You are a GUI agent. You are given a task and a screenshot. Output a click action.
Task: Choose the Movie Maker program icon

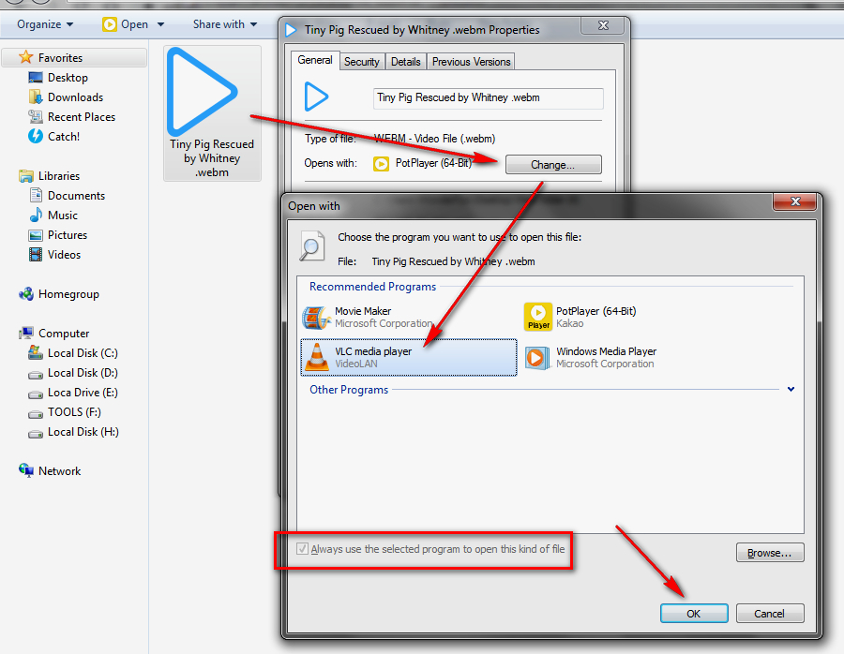pyautogui.click(x=316, y=318)
